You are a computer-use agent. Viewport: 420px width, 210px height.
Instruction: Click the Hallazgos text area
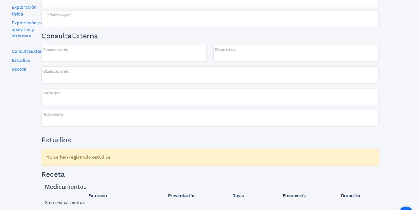(x=210, y=97)
